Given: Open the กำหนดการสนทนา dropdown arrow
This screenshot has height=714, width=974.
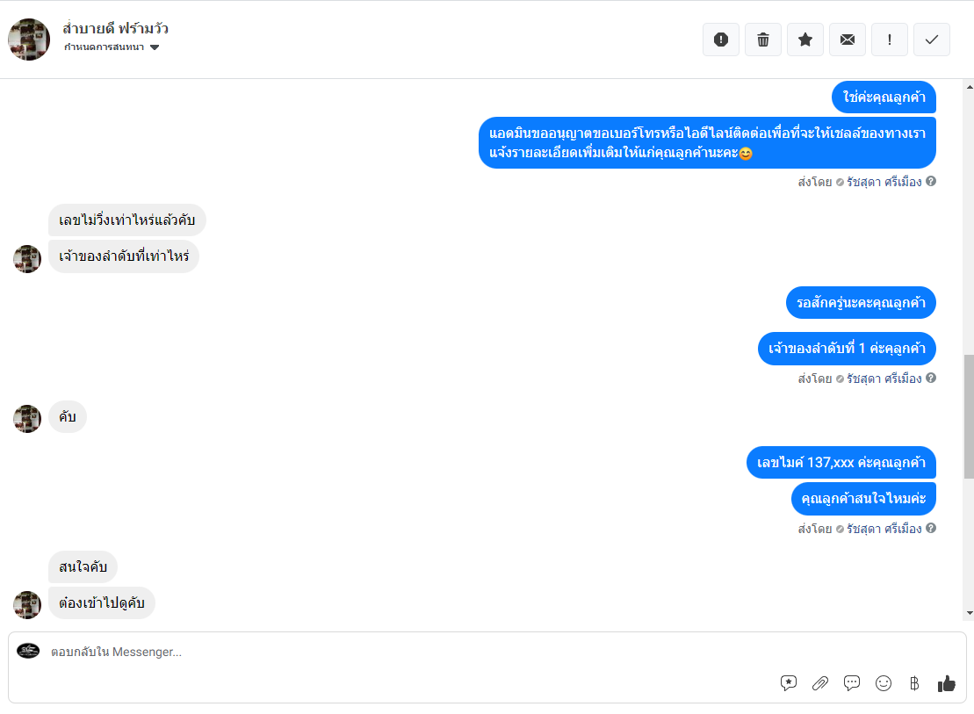Looking at the screenshot, I should pyautogui.click(x=155, y=47).
